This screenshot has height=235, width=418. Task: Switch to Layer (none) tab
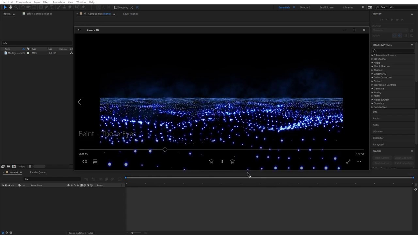130,14
